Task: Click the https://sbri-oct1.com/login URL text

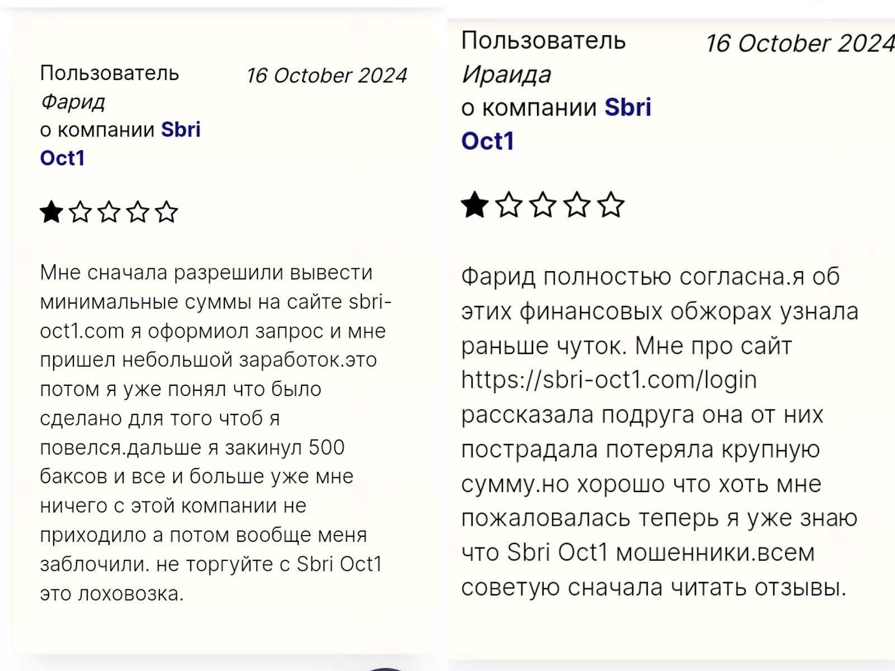Action: [609, 380]
